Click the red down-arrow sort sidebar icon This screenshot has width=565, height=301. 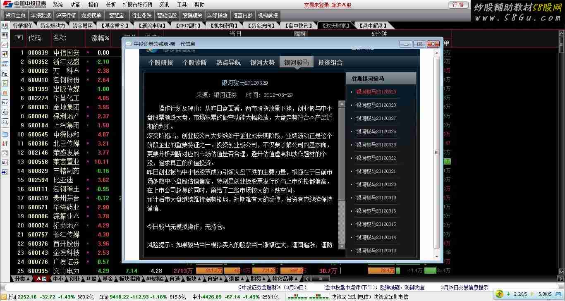[5, 143]
